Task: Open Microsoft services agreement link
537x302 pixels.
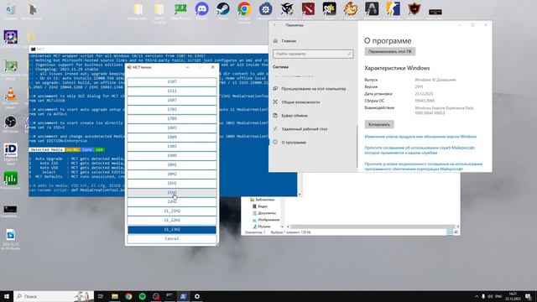Action: [x=420, y=150]
